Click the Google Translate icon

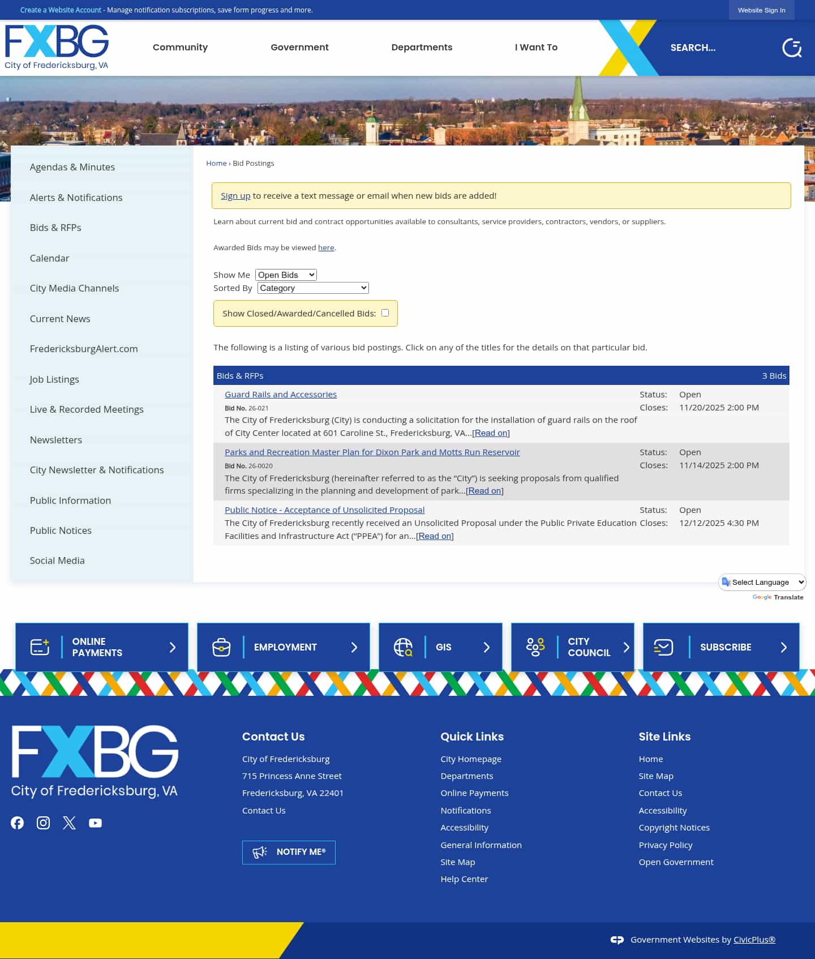coord(726,582)
